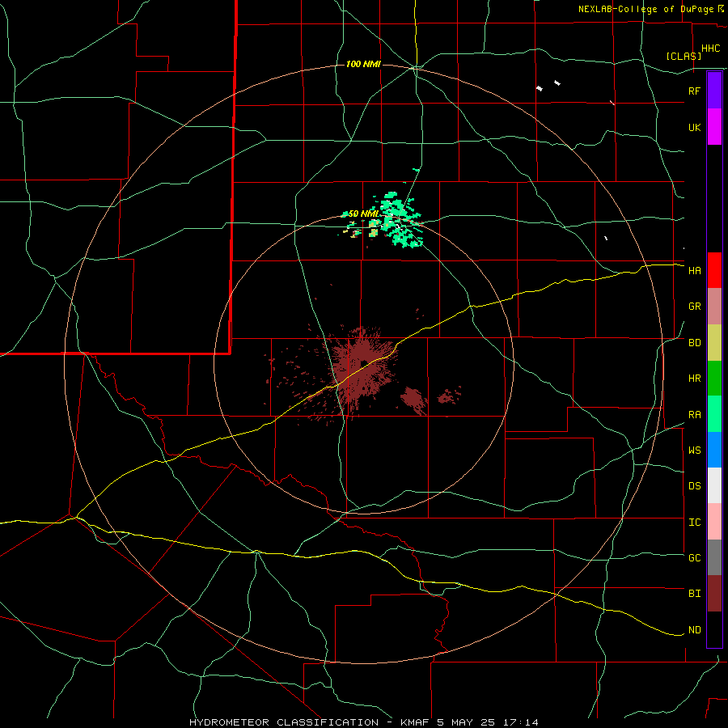Click the radar site center in the clutter

click(365, 362)
